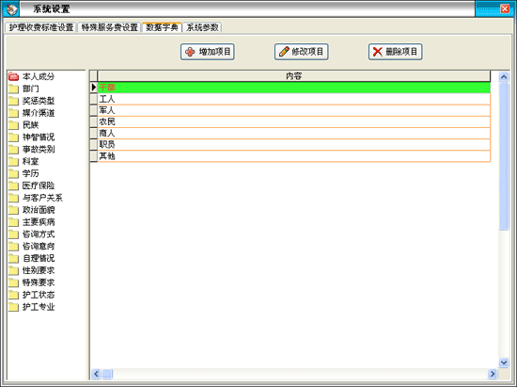This screenshot has width=517, height=387.
Task: Click the 修改项目 edit item button
Action: coord(302,52)
